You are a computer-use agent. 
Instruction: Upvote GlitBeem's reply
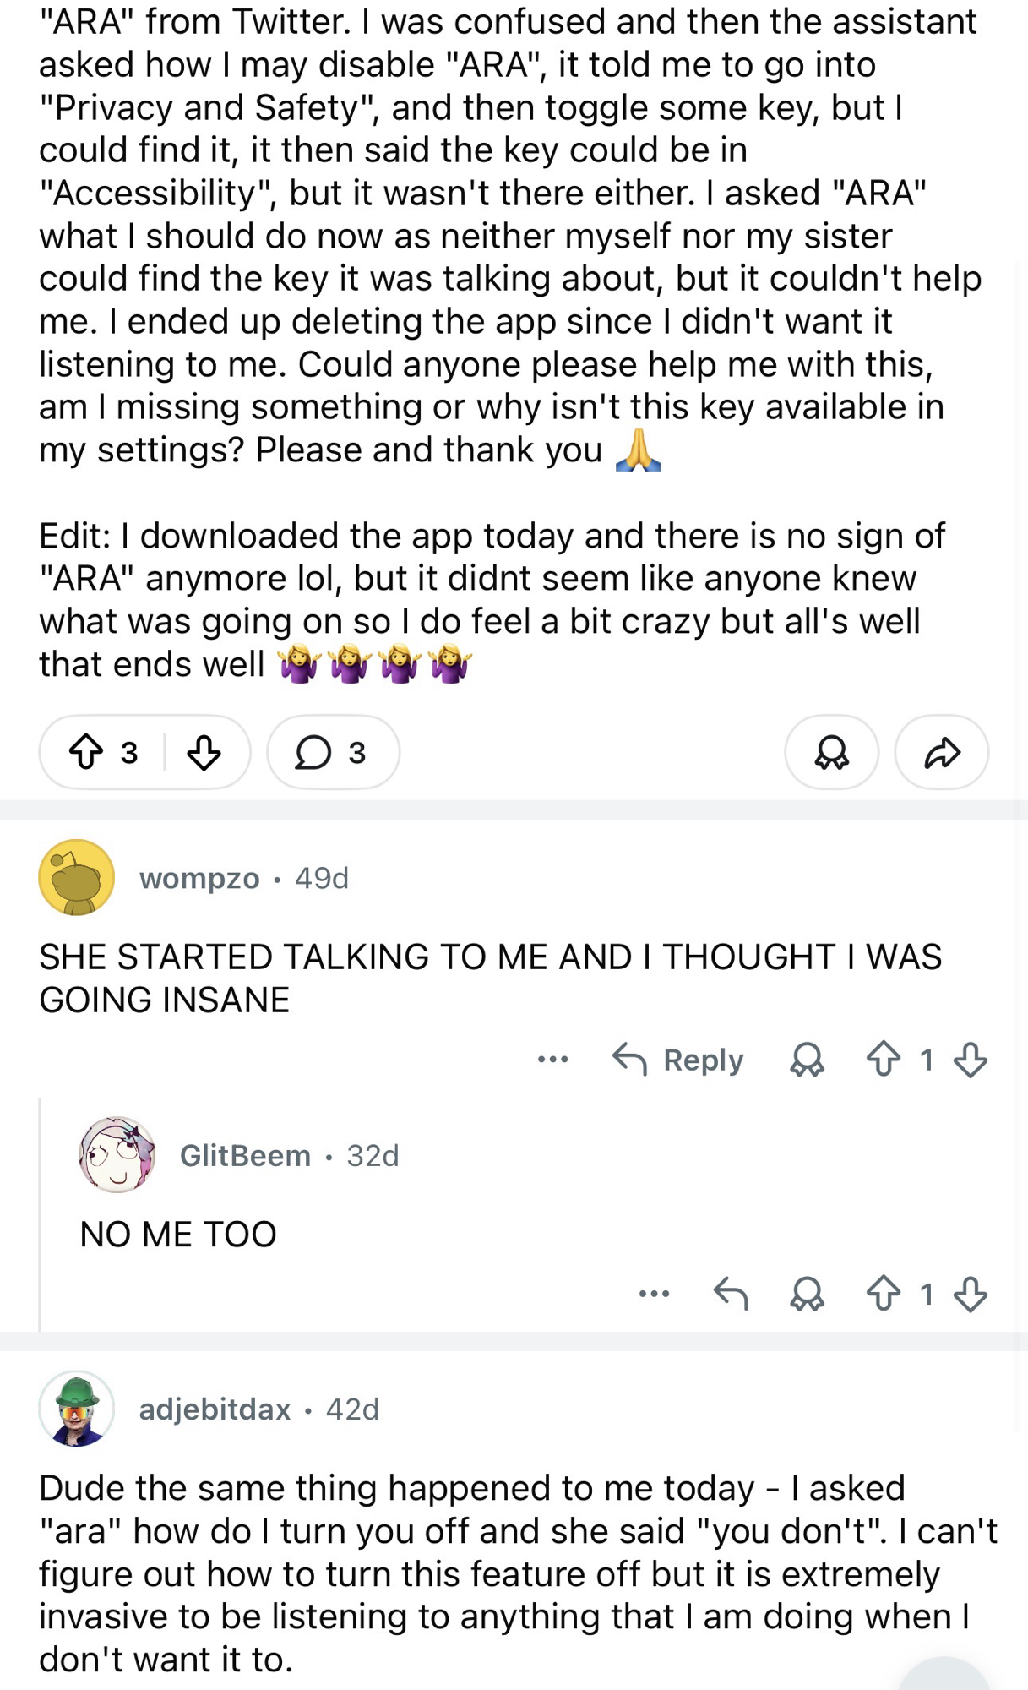coord(884,1294)
